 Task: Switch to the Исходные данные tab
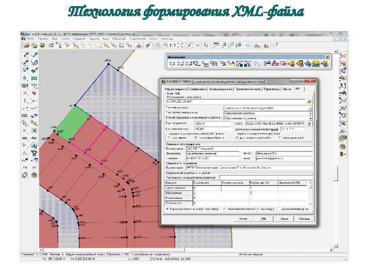221,89
